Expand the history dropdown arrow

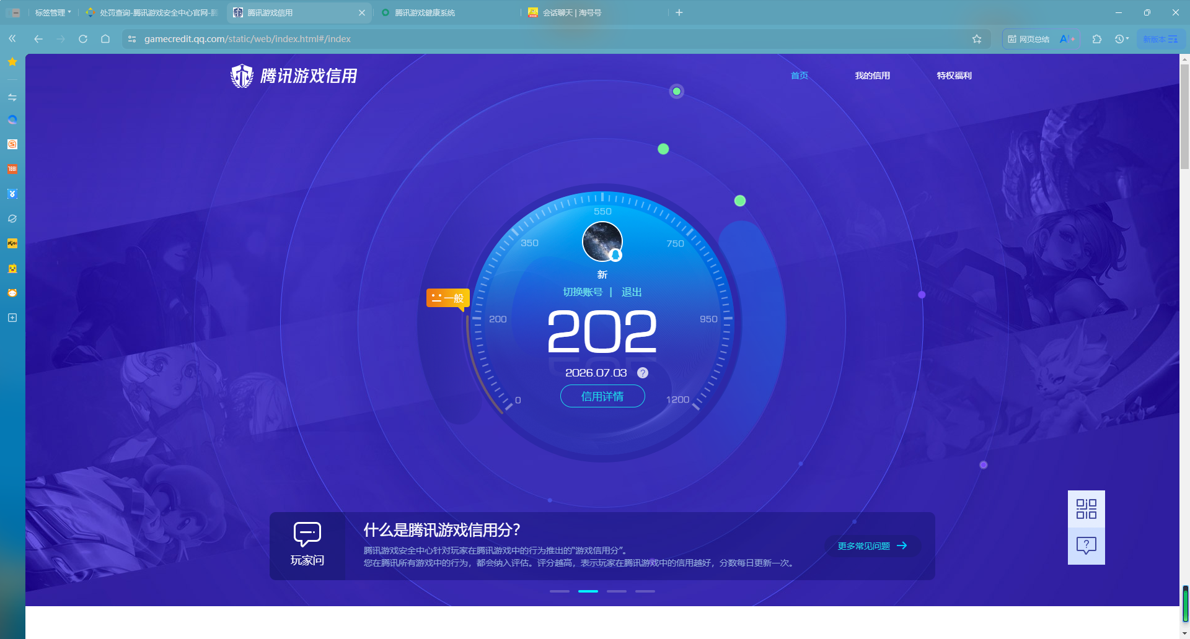pos(1127,38)
